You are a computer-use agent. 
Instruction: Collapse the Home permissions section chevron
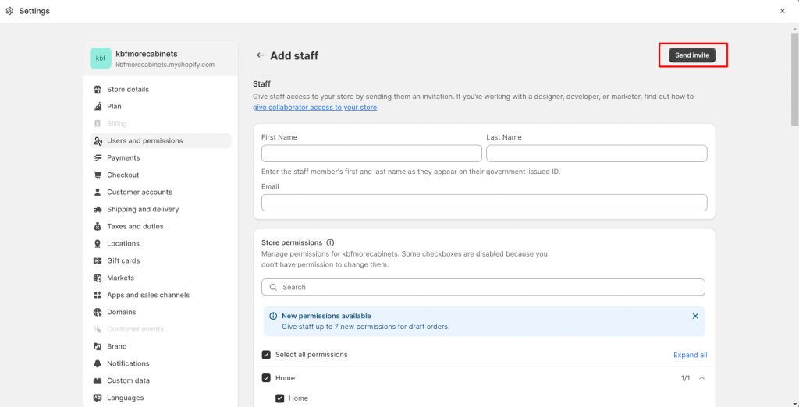click(701, 378)
